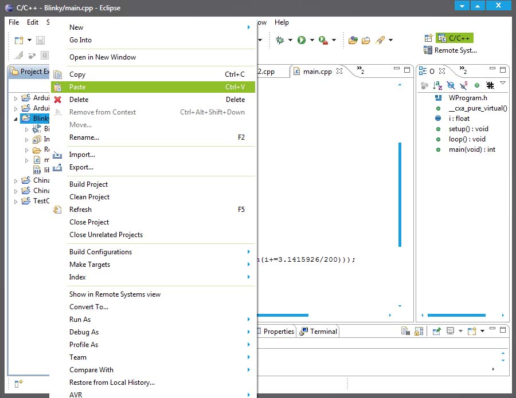Choose Copy from context menu
Screen dimensions: 516x398
pyautogui.click(x=153, y=74)
